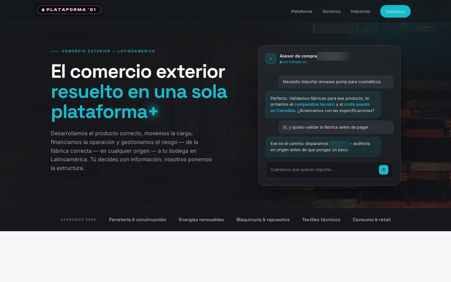This screenshot has width=451, height=282.
Task: Select 'Textiles técnicos' industry
Action: tap(321, 220)
